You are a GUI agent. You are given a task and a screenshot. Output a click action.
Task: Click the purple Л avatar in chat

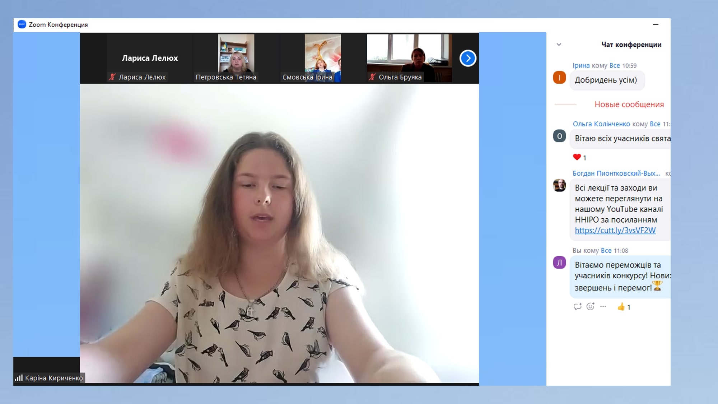(x=559, y=263)
